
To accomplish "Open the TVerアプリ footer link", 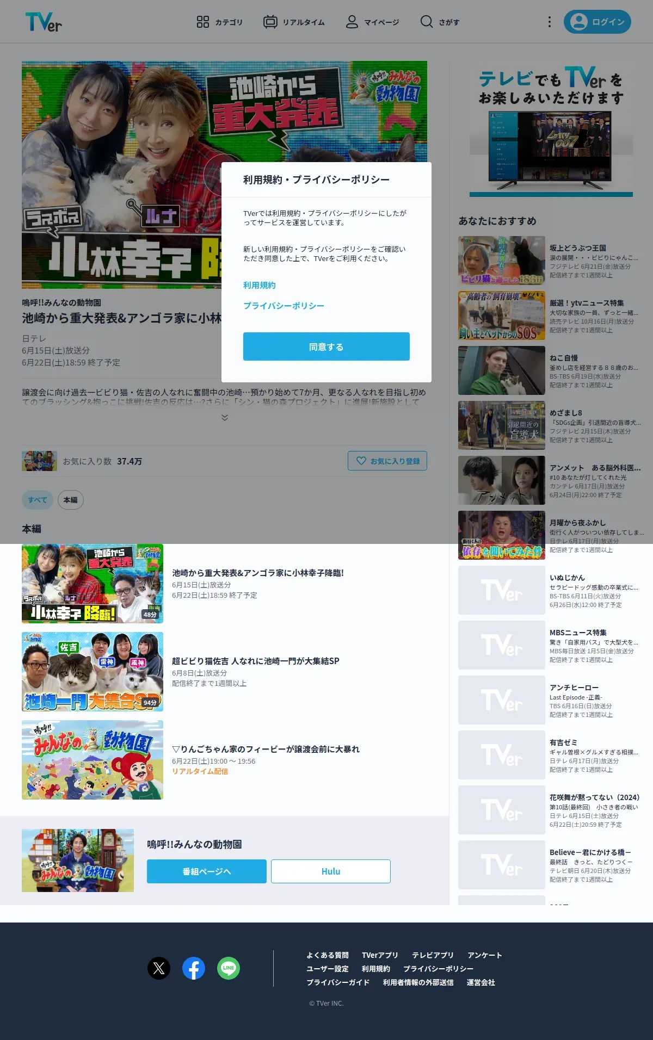I will pos(380,955).
